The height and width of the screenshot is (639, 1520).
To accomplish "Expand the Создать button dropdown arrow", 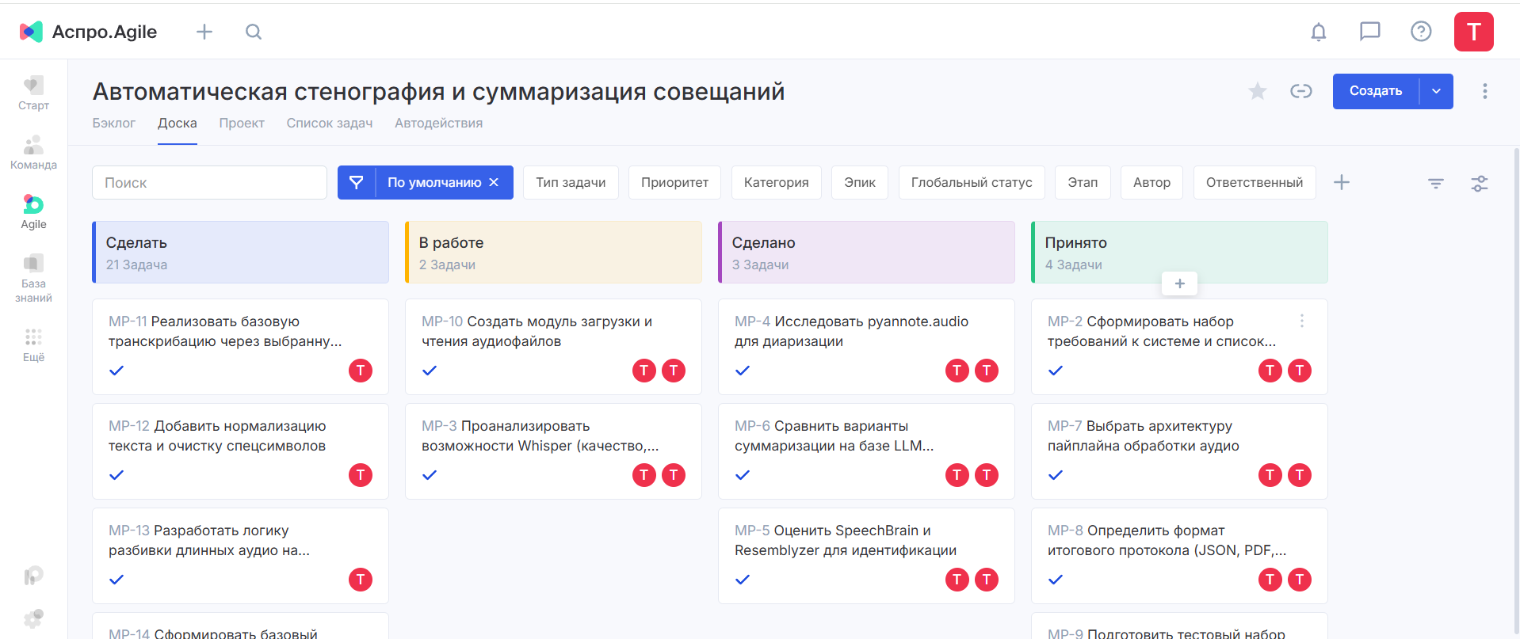I will click(1436, 91).
